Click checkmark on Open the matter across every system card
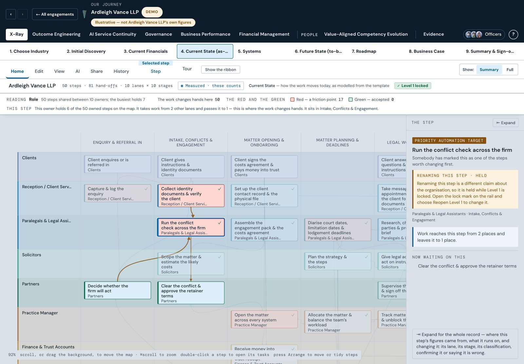The height and width of the screenshot is (364, 524). (293, 315)
